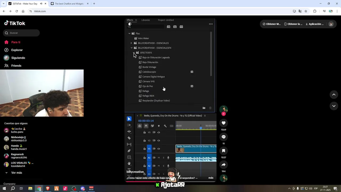341x192 pixels.
Task: Open the video's comments bubble icon
Action: click(224, 137)
